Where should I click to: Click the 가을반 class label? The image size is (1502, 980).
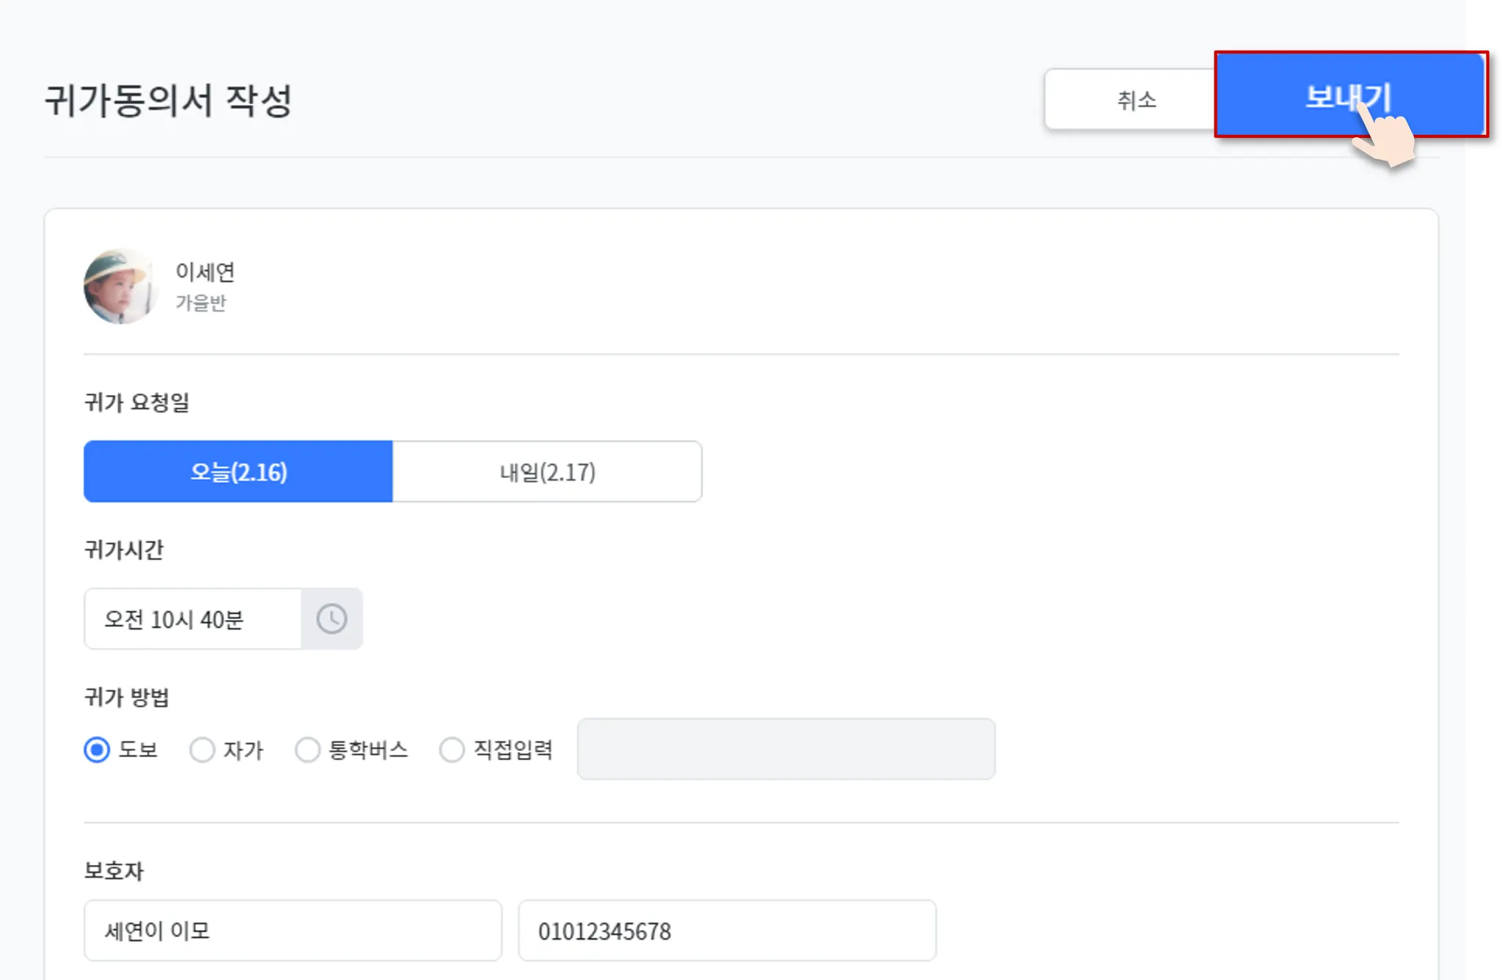point(200,303)
